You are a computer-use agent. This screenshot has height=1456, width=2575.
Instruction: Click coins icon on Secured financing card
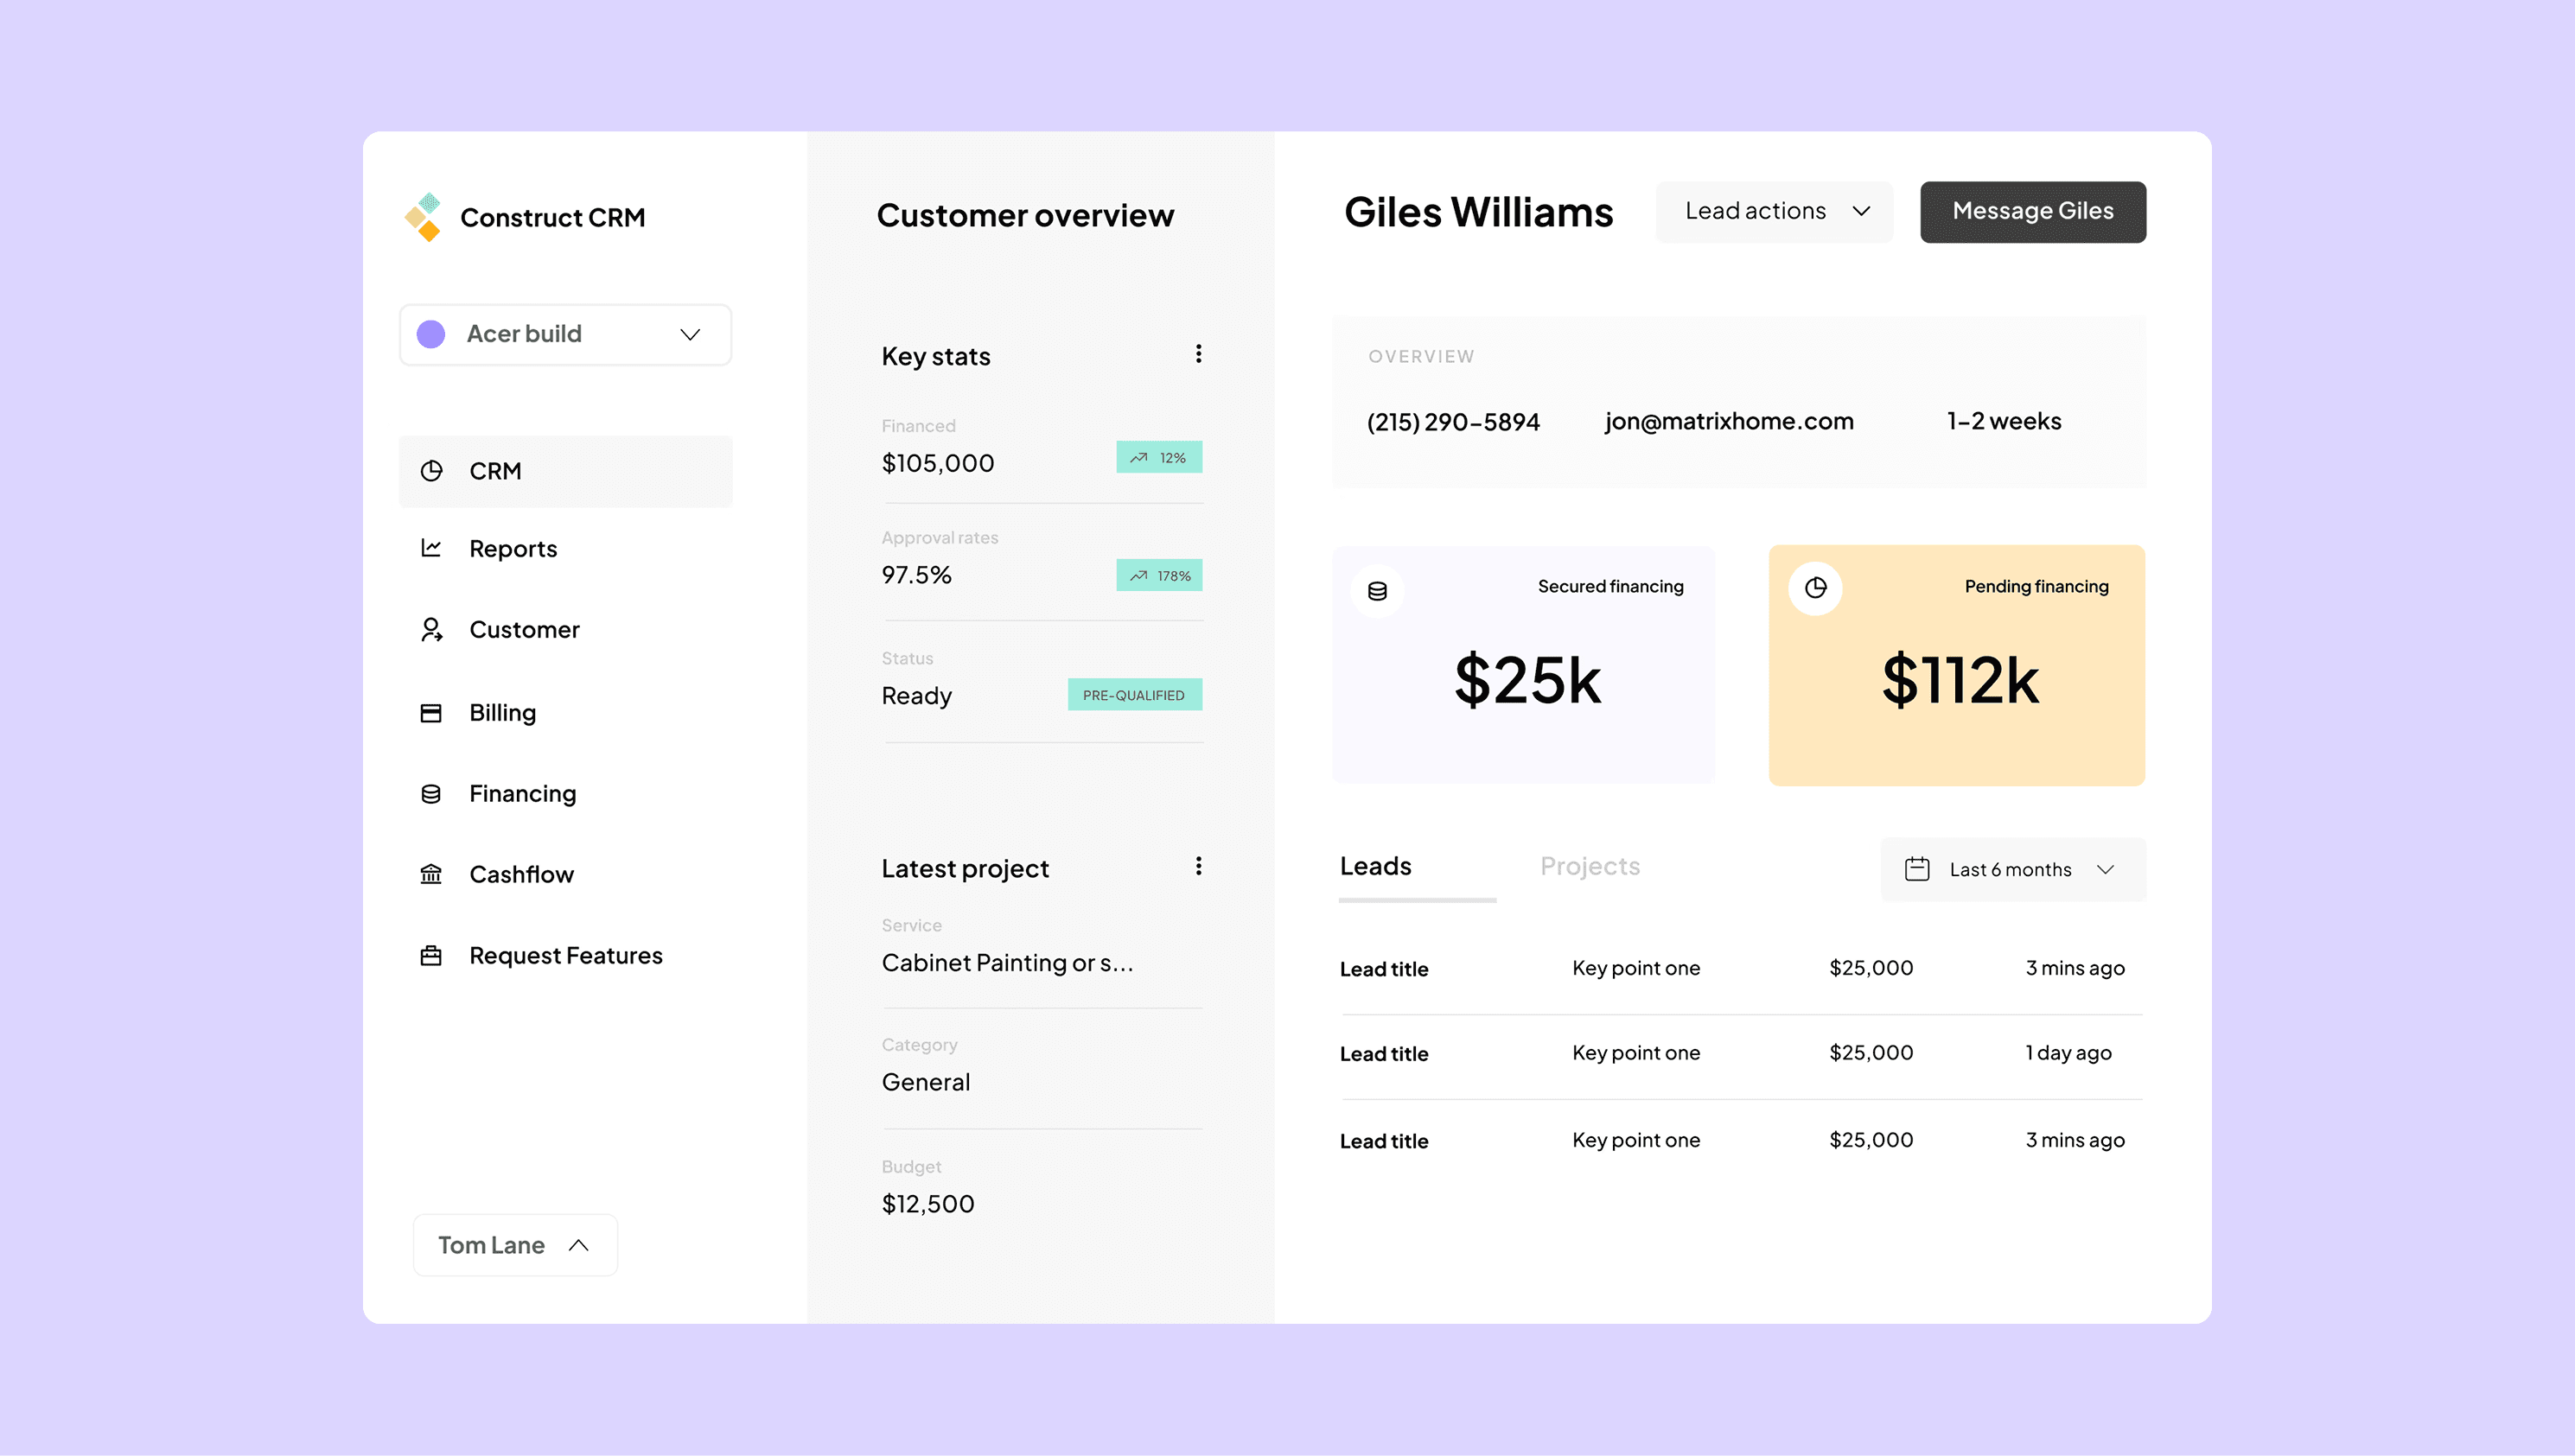1377,591
